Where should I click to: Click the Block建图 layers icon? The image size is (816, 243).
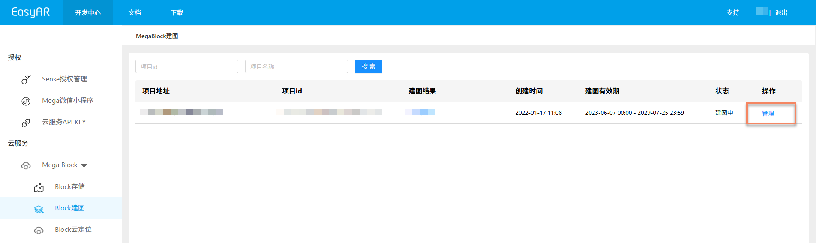point(39,209)
